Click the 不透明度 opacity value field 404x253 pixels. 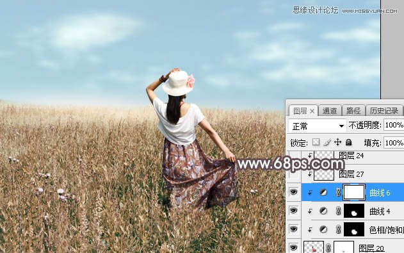(x=394, y=125)
